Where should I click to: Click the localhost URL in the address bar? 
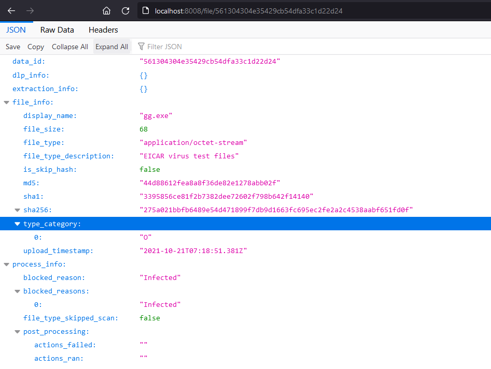[249, 11]
